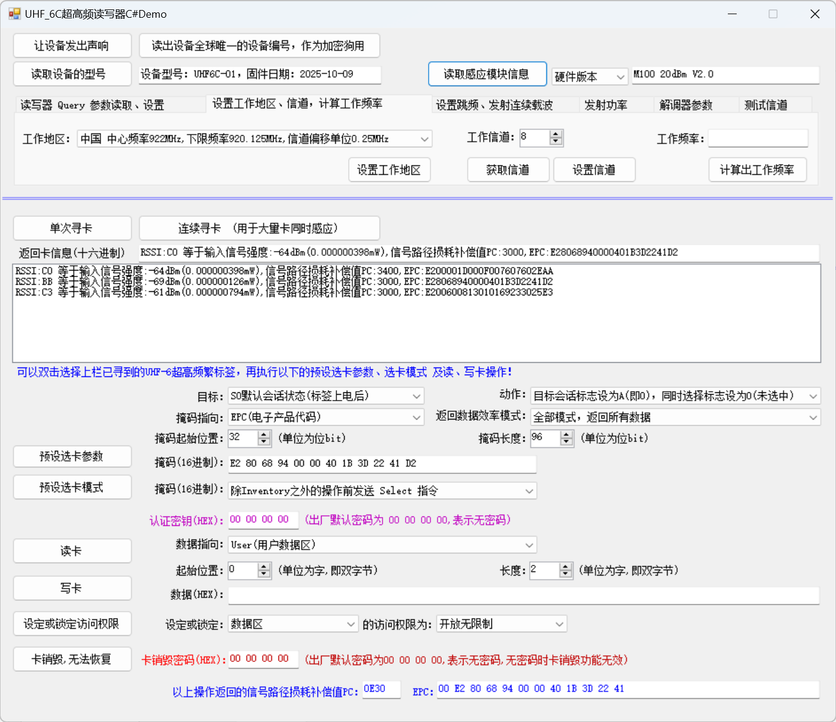The image size is (836, 722).
Task: Click the 认证密钥 hex input field
Action: 263,520
